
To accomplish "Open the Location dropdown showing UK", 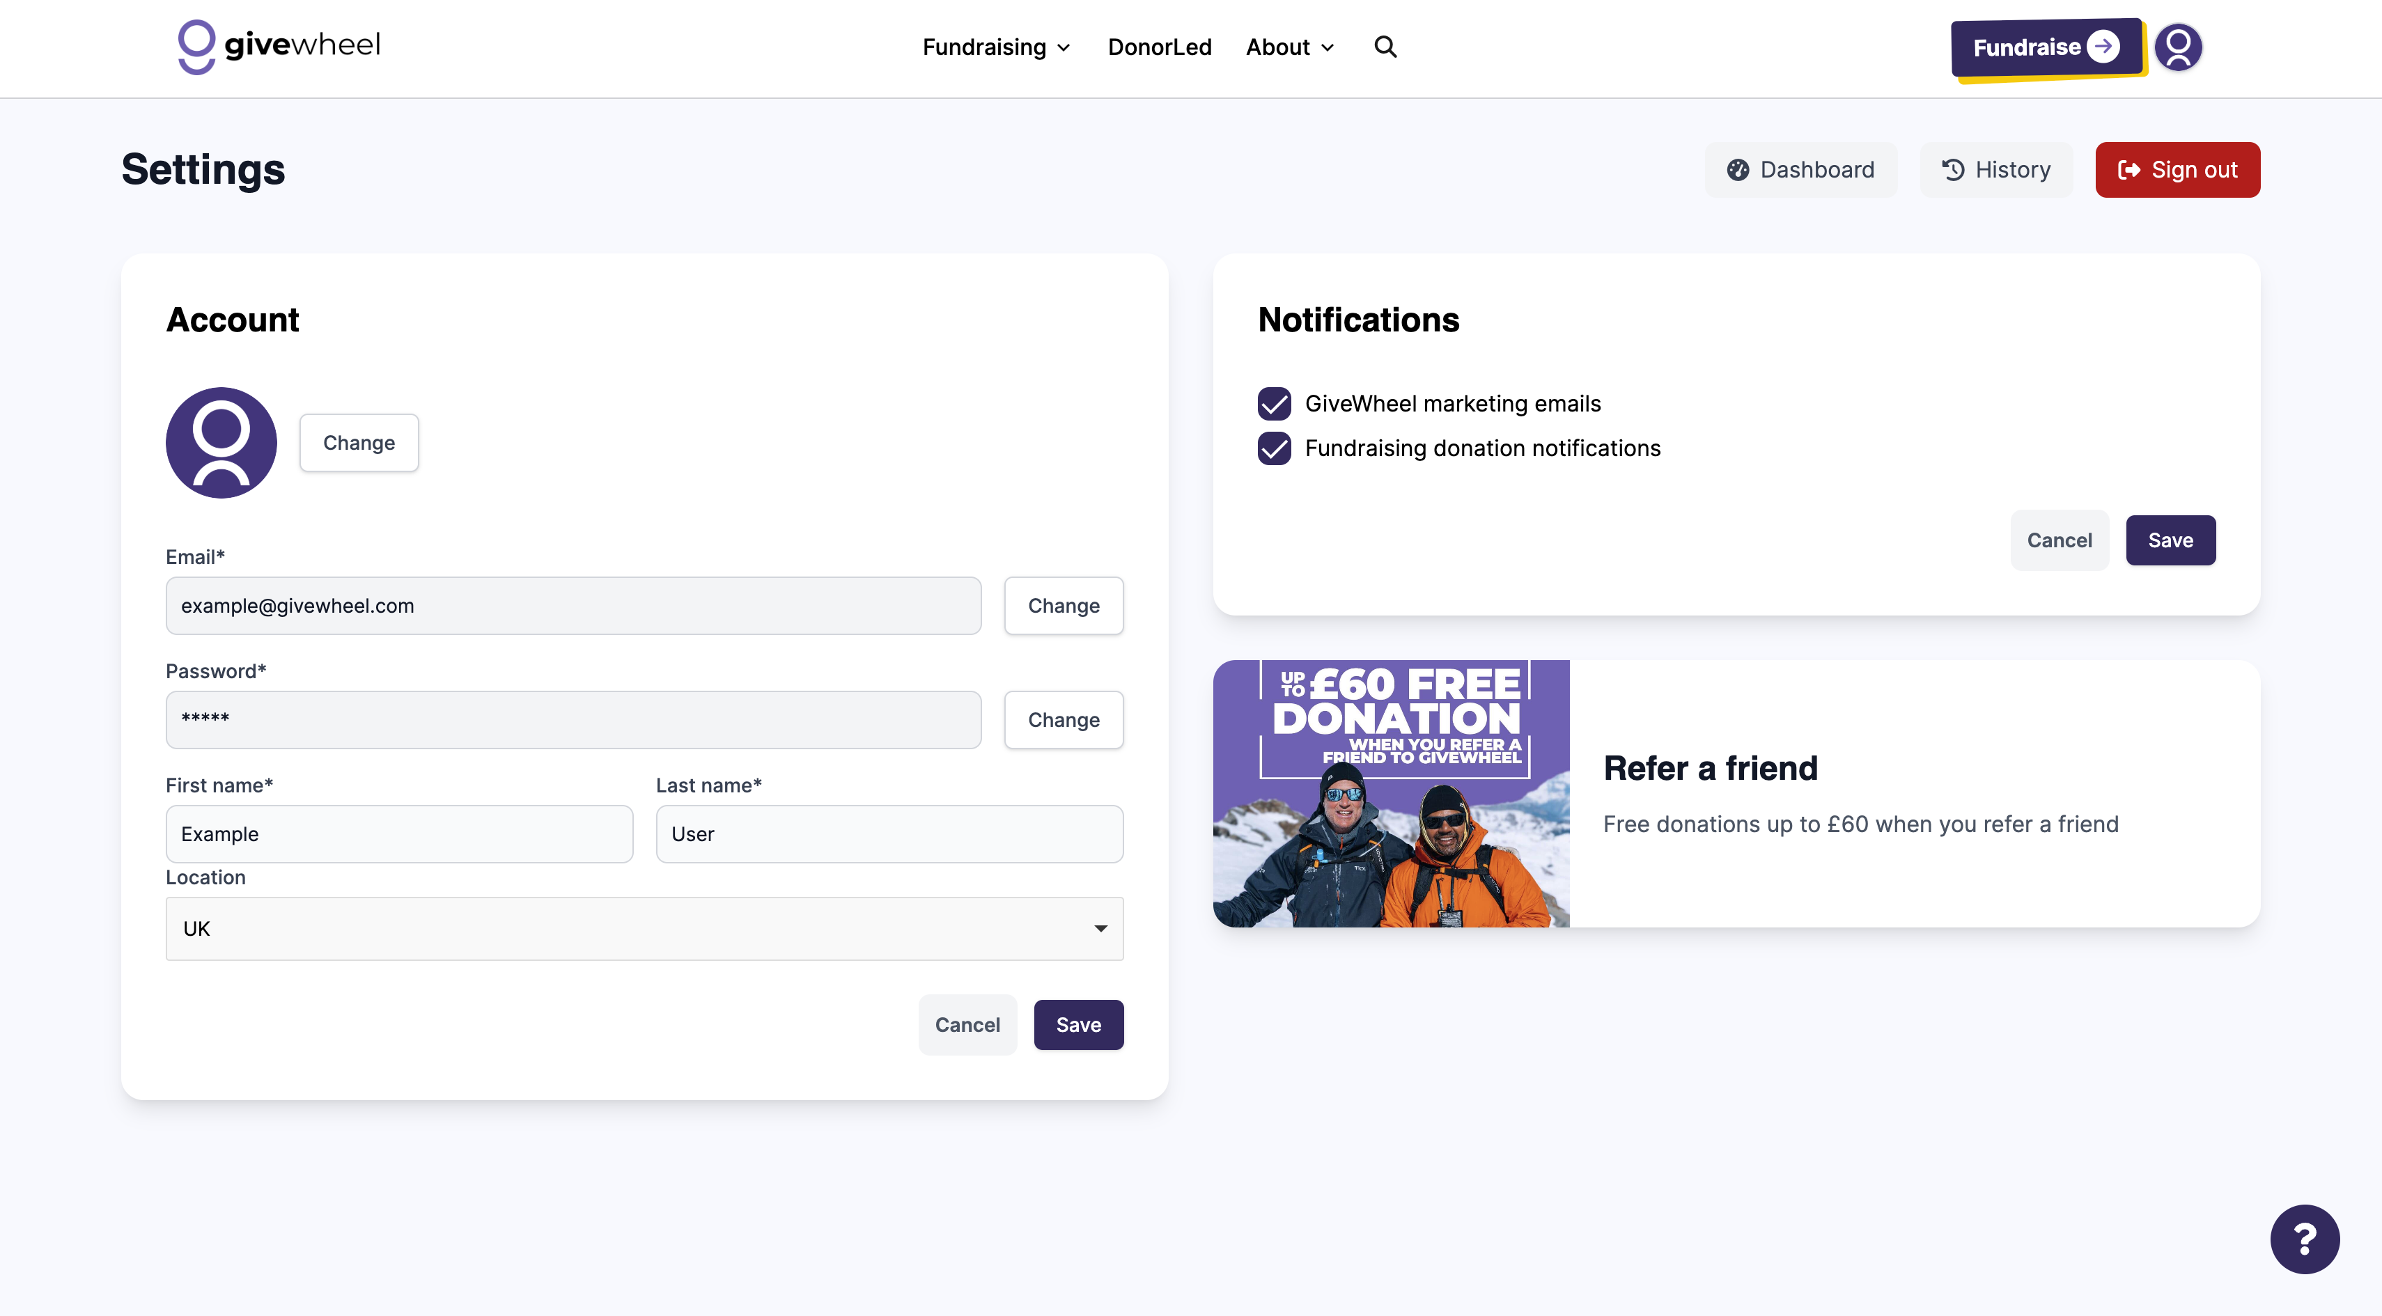I will point(644,928).
